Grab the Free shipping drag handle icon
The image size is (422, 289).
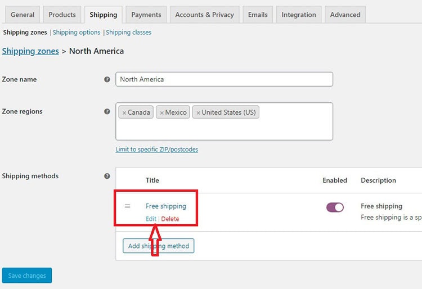pos(127,206)
